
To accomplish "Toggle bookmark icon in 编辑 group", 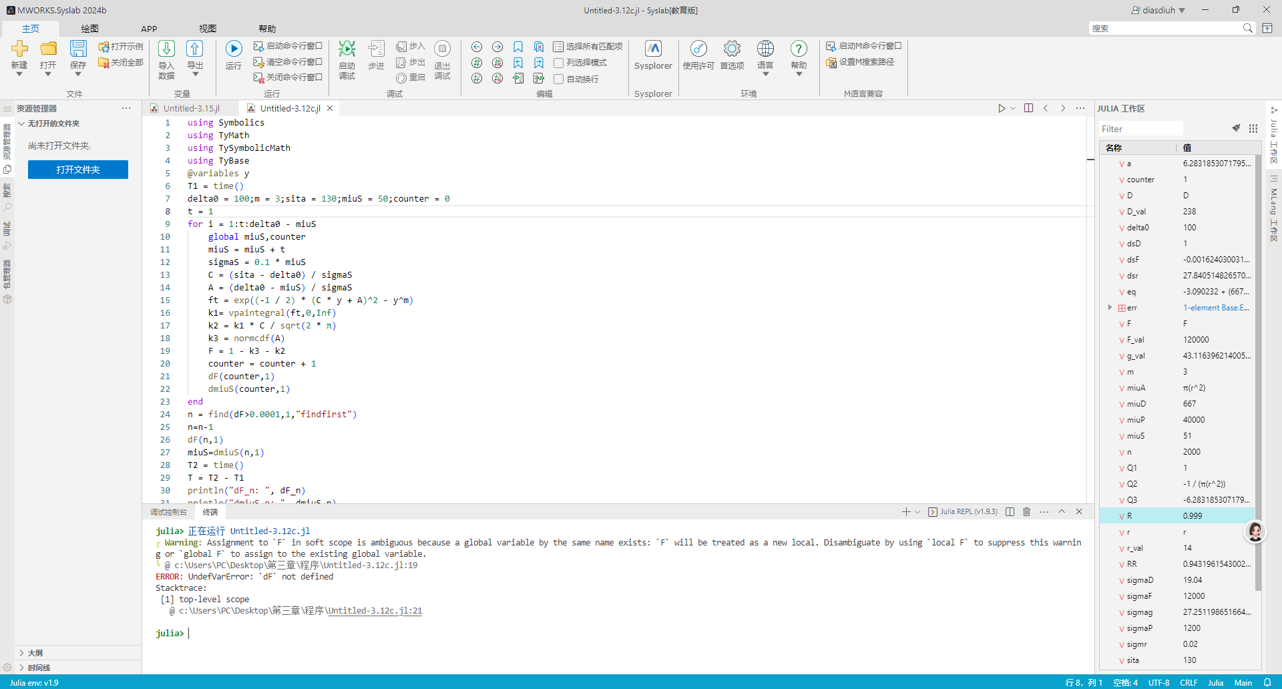I will click(518, 47).
